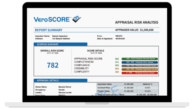Click the APPRAISED VALUE: $1,300,000 text
Screen dimensions: 194x109
134,30
